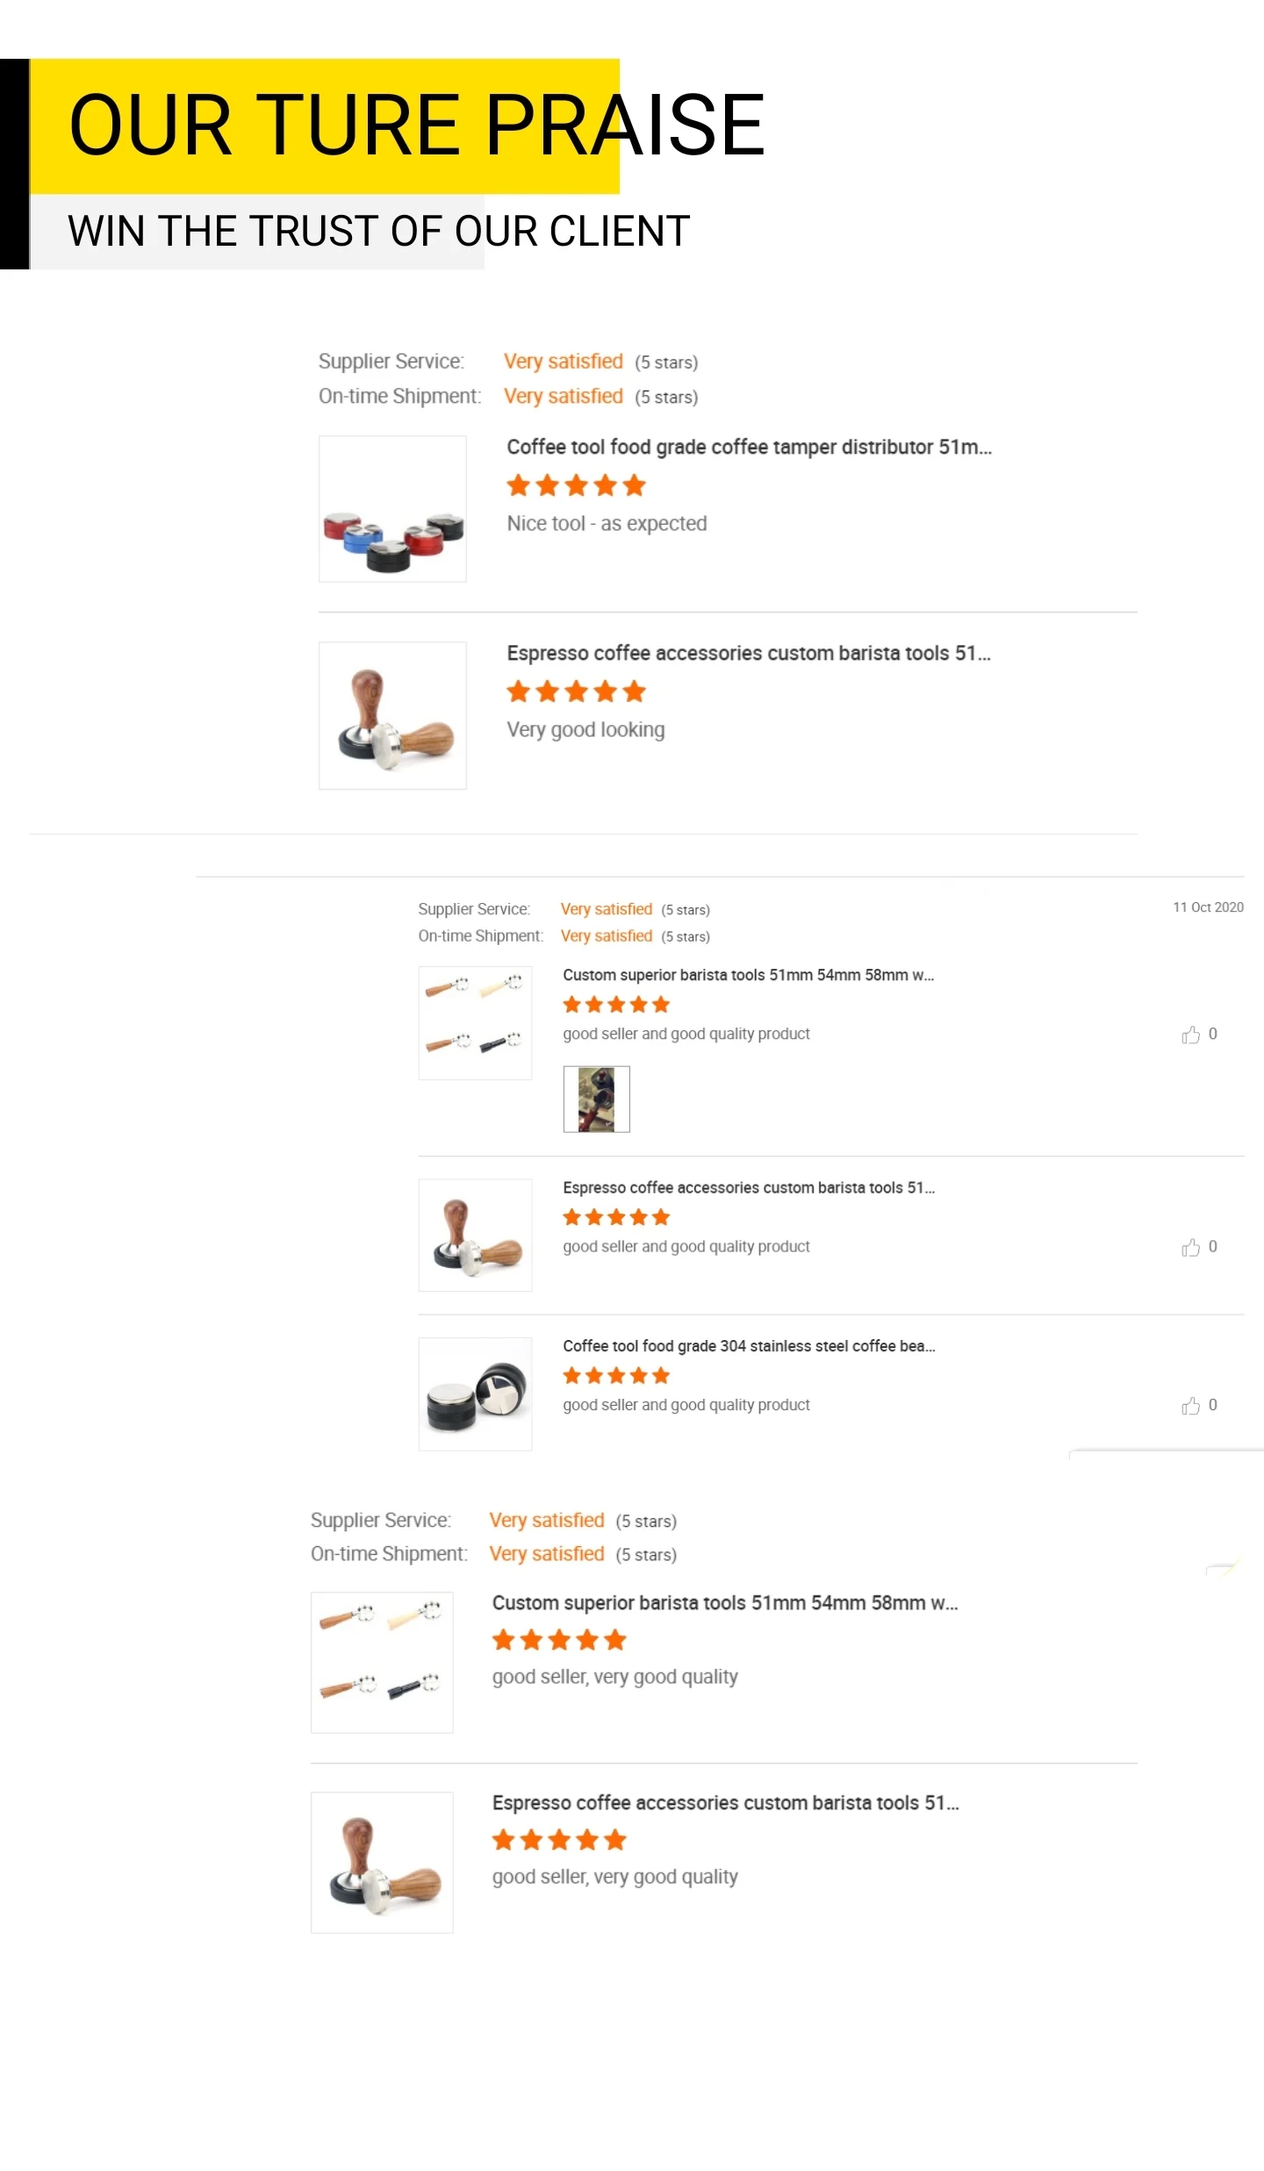Open "Coffee tool food grade 304 stainless steel" link
Image resolution: width=1264 pixels, height=2171 pixels.
(749, 1345)
